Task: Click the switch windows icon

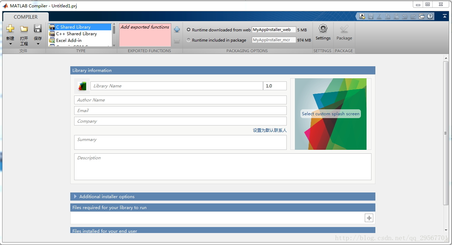Action: pos(422,16)
